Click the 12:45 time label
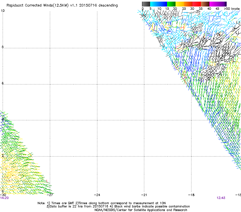241x212 pixels. tap(221, 198)
